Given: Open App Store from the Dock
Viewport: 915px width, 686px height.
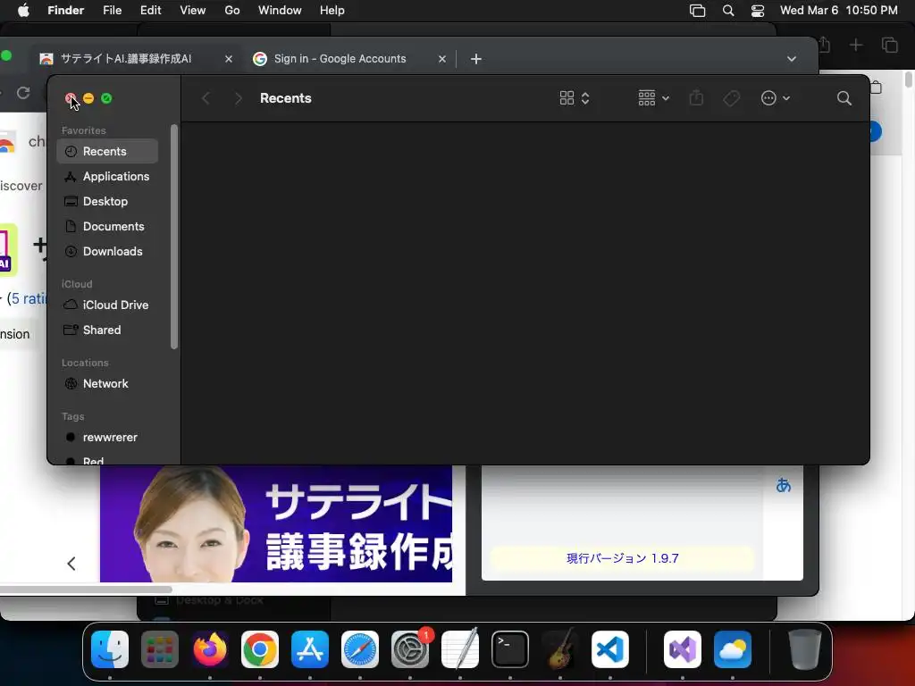Looking at the screenshot, I should coord(310,649).
